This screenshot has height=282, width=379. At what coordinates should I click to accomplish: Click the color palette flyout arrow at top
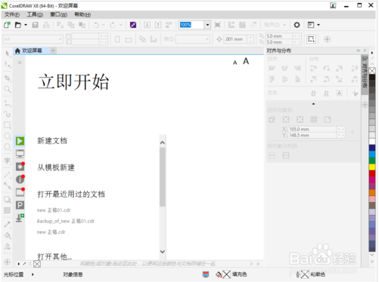point(372,53)
